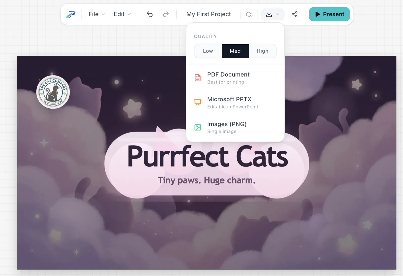
Task: Click the cloud sync status icon
Action: tap(249, 14)
